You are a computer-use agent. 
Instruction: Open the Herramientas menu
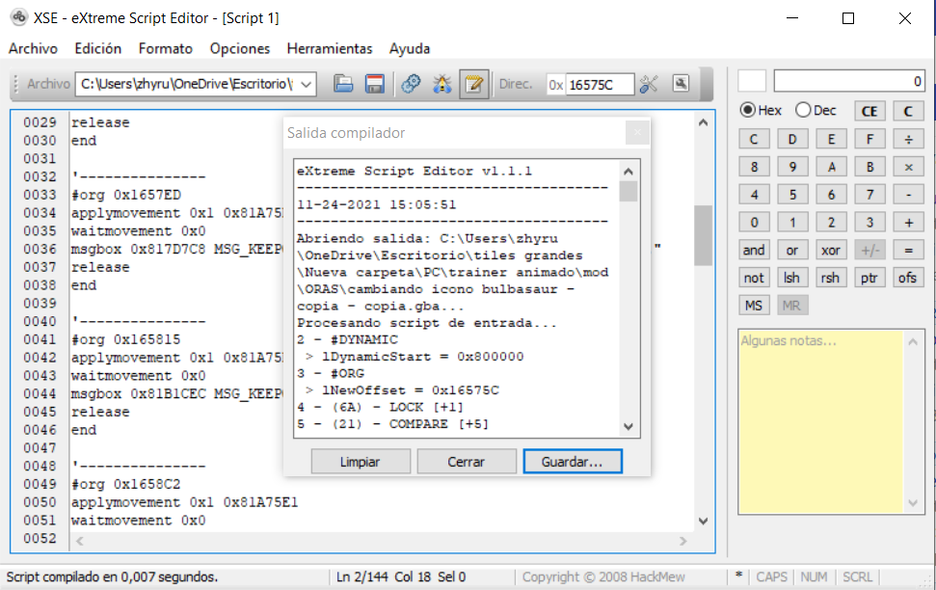click(329, 48)
